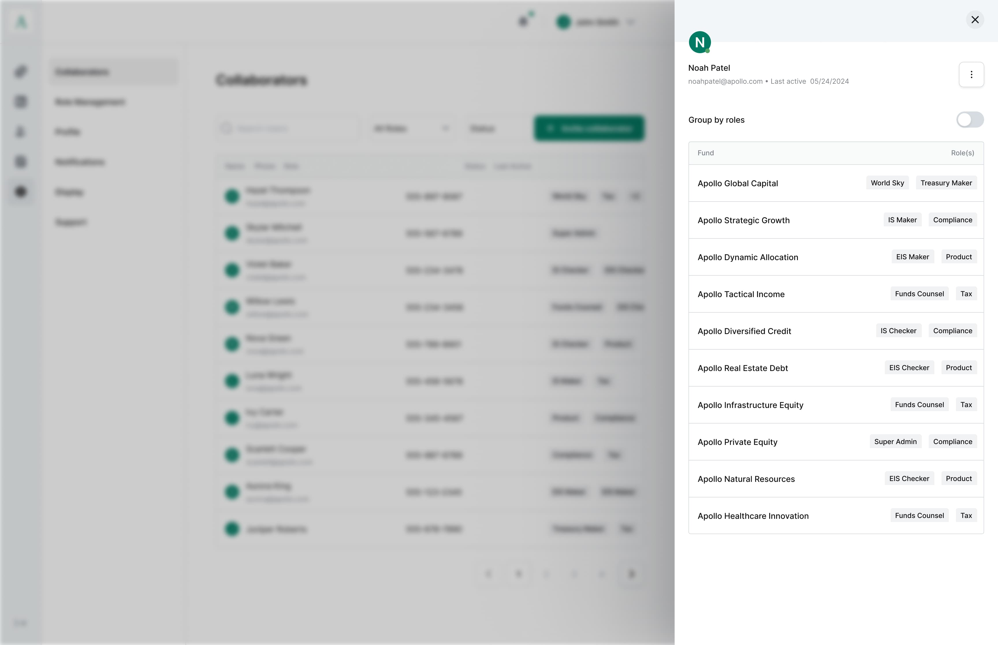Enable the Group by roles toggle
998x645 pixels.
tap(969, 120)
